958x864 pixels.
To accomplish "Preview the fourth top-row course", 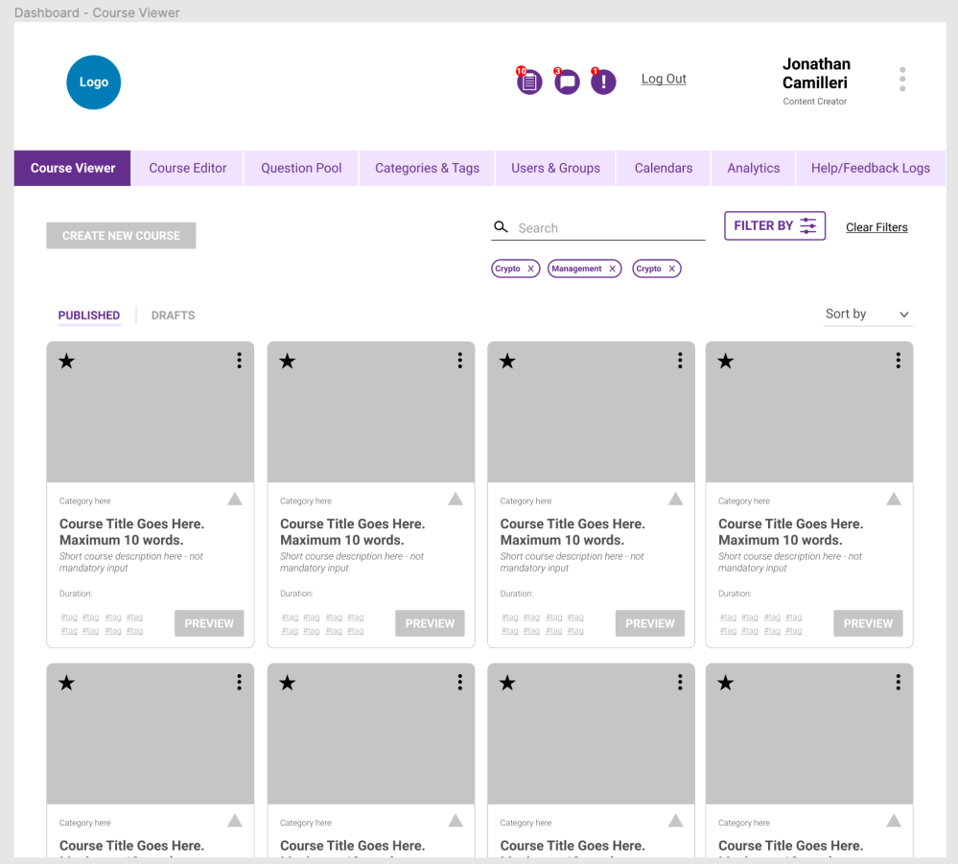I will click(x=868, y=623).
